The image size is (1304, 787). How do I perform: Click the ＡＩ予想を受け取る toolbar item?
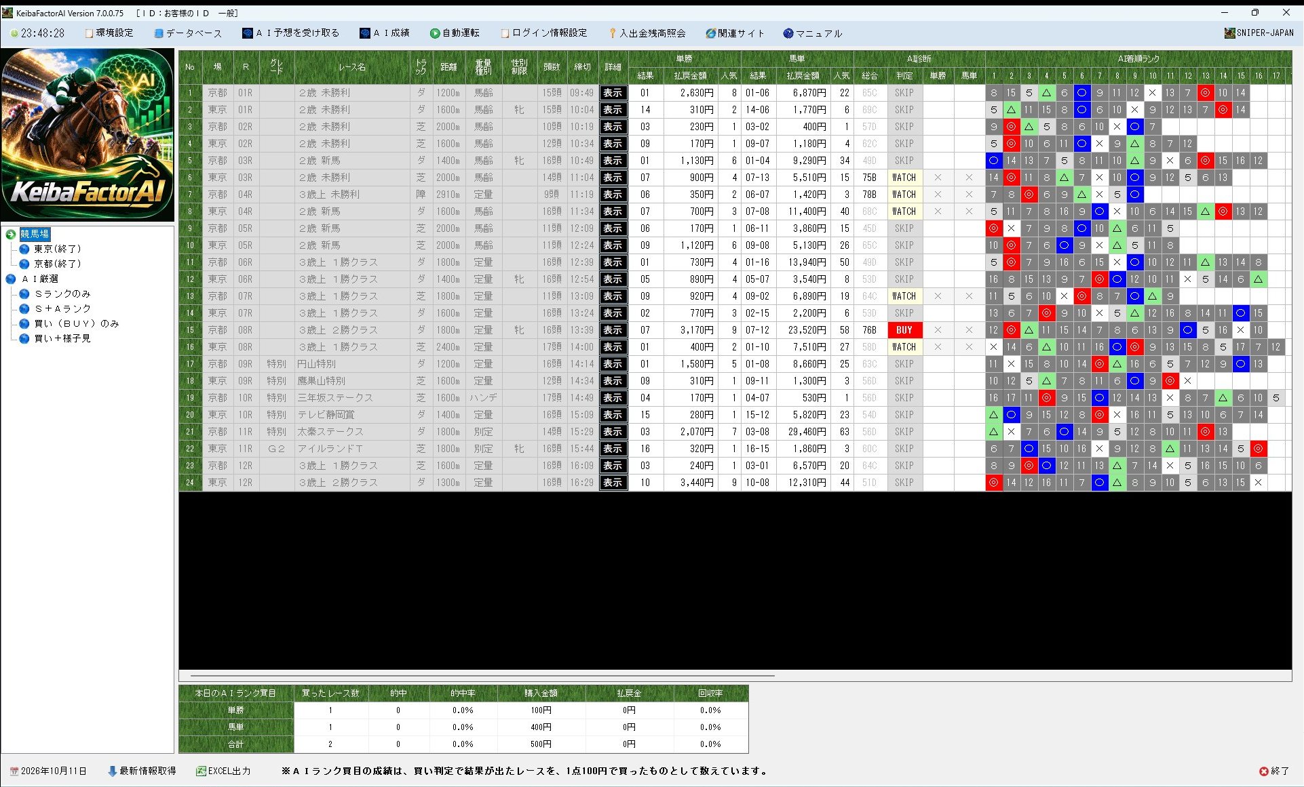290,33
